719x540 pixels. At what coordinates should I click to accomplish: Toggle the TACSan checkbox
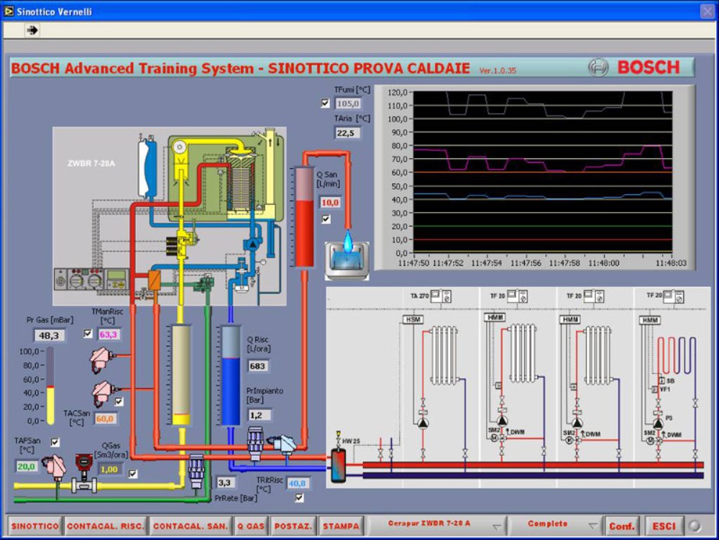[119, 401]
